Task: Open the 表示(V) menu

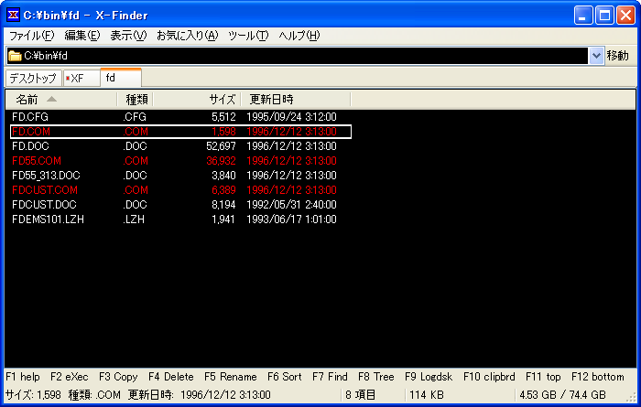Action: point(128,36)
